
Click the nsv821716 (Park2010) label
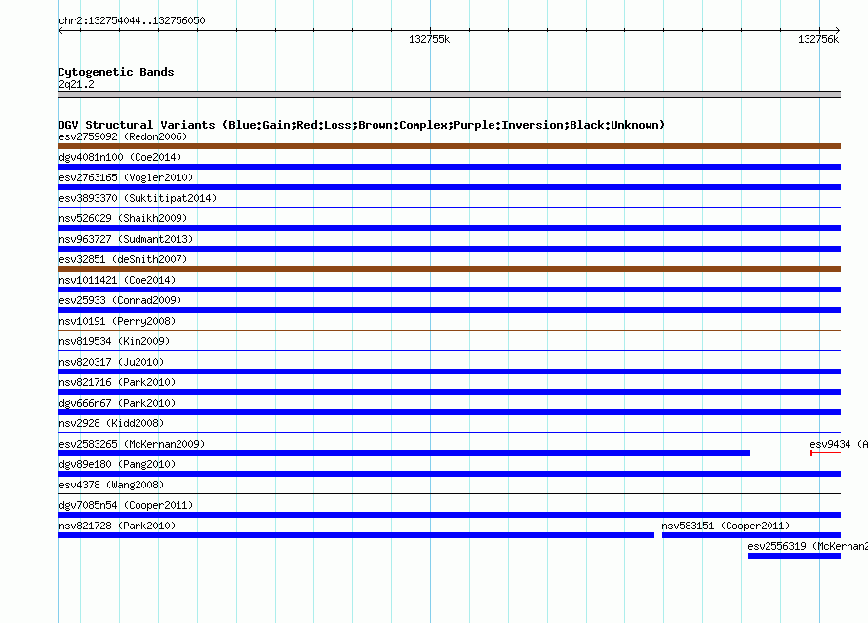pos(117,382)
